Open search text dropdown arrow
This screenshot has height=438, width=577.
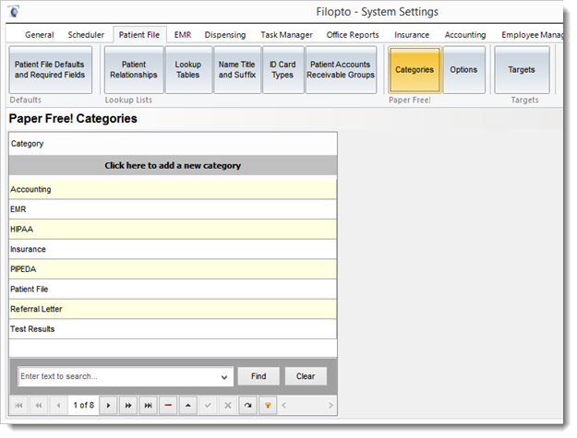(x=224, y=377)
